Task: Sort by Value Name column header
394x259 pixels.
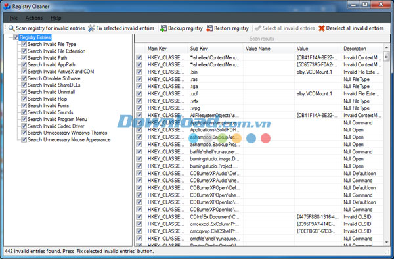Action: coord(269,49)
